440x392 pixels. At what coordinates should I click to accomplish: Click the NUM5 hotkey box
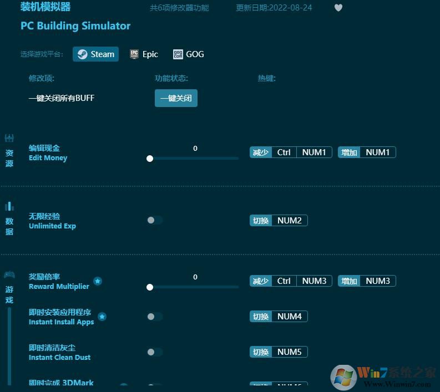point(290,352)
